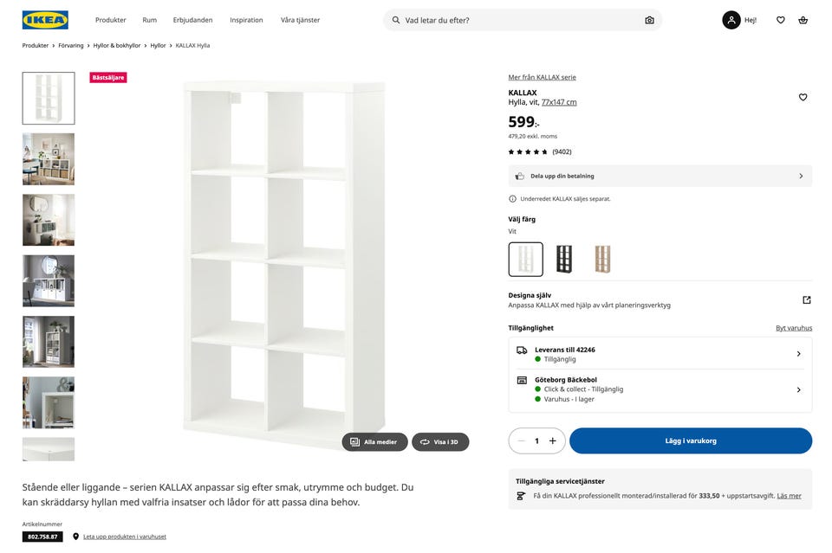The image size is (832, 553).
Task: Open the Designa själv external link icon
Action: (x=806, y=299)
